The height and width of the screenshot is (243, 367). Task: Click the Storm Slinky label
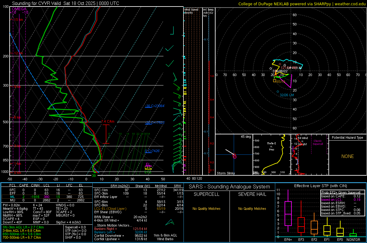point(225,173)
